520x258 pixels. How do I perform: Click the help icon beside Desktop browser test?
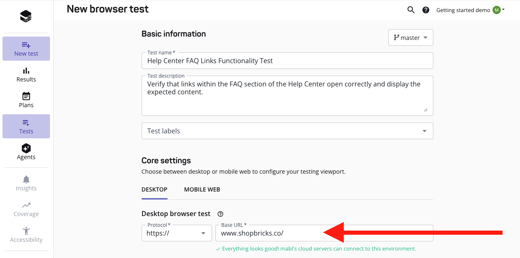(x=220, y=214)
